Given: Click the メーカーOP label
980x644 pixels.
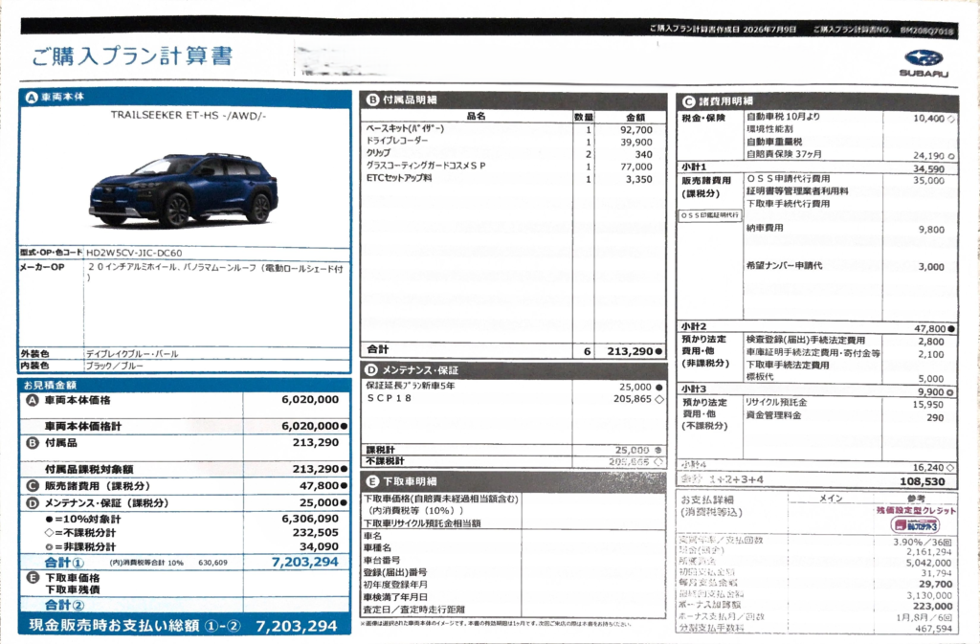Looking at the screenshot, I should 42,267.
